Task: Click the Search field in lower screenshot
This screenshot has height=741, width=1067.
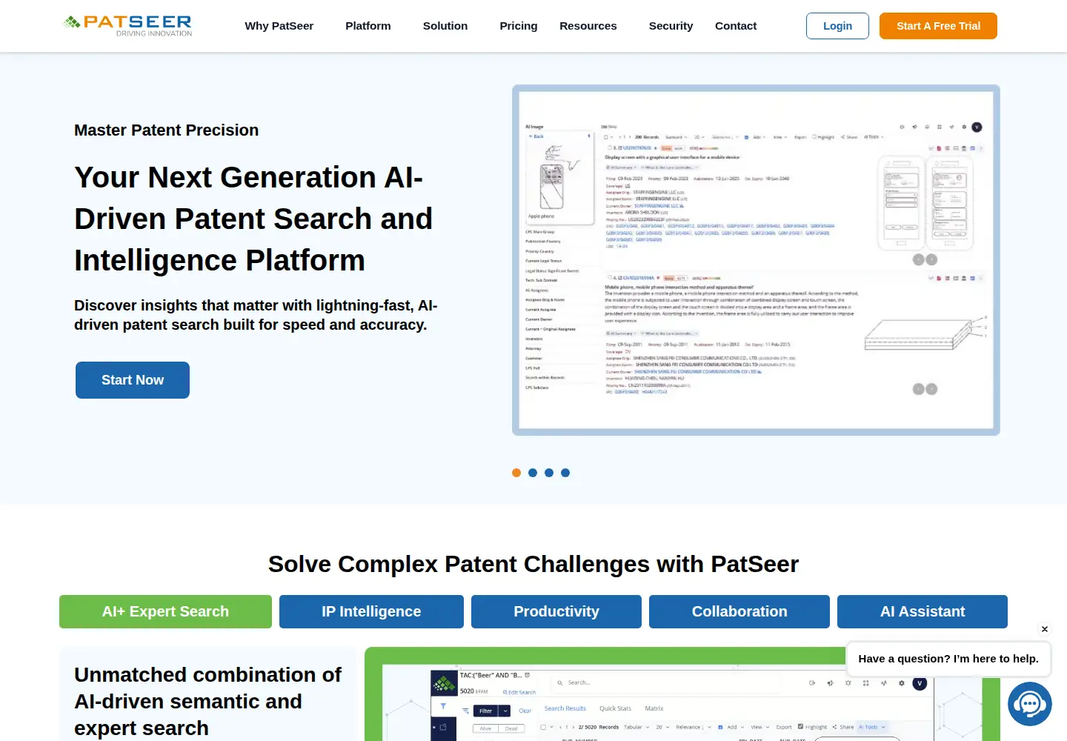Action: [666, 682]
